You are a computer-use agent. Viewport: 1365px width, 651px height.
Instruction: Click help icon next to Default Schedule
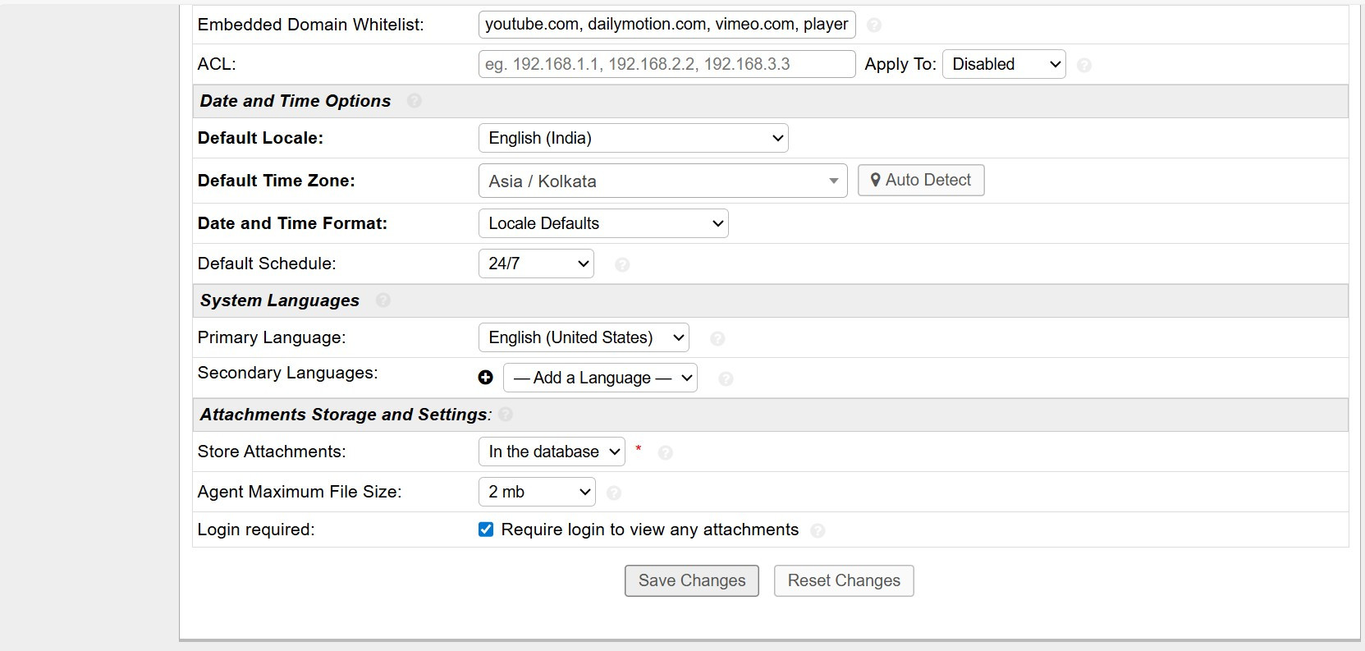pos(622,264)
